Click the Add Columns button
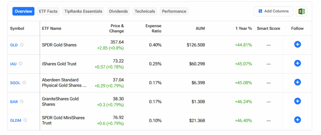 point(273,11)
